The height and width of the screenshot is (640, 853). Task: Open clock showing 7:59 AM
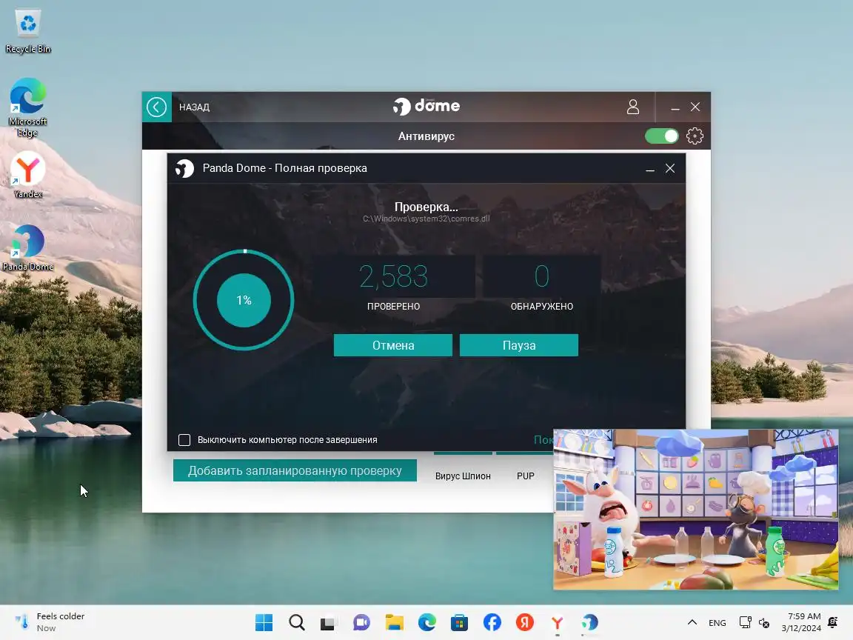click(x=801, y=622)
